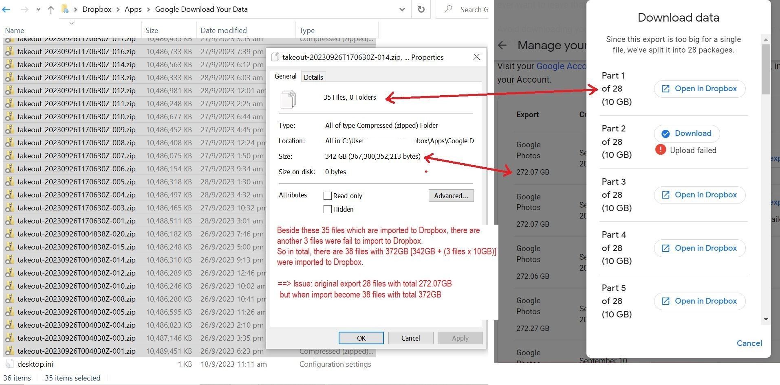Click the Explorer back arrow
Screen dimensions: 780x385
(6, 9)
